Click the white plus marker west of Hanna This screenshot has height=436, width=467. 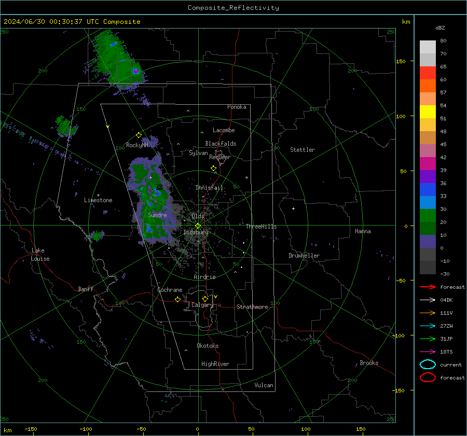(x=293, y=208)
